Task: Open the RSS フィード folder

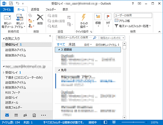Action: point(13,92)
